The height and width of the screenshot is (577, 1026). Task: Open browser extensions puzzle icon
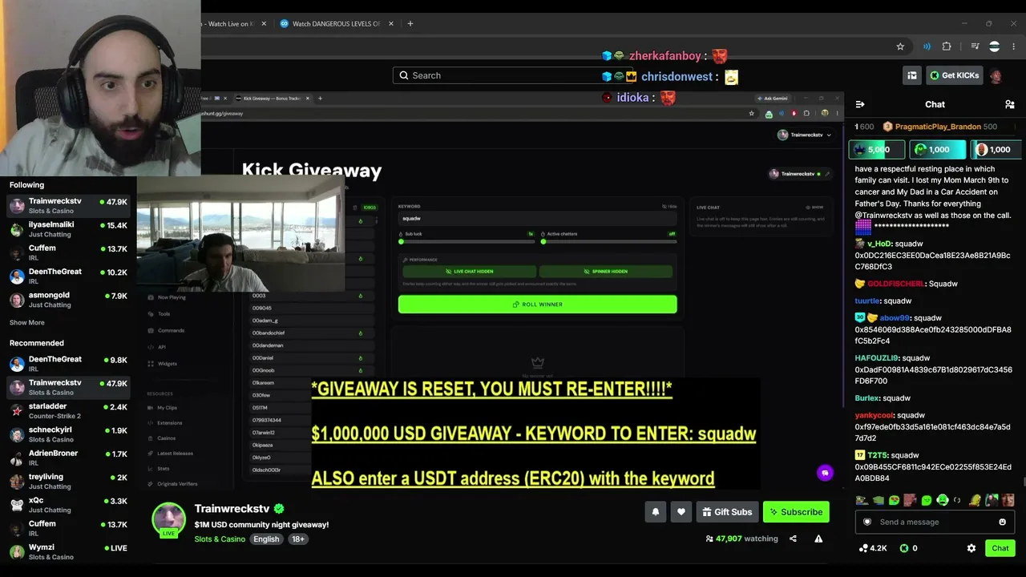pyautogui.click(x=947, y=46)
